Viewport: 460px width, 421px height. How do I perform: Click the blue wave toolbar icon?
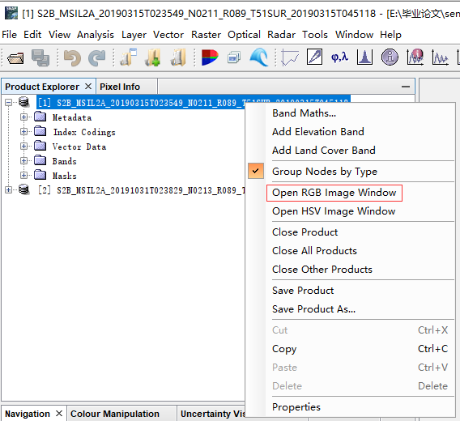259,57
